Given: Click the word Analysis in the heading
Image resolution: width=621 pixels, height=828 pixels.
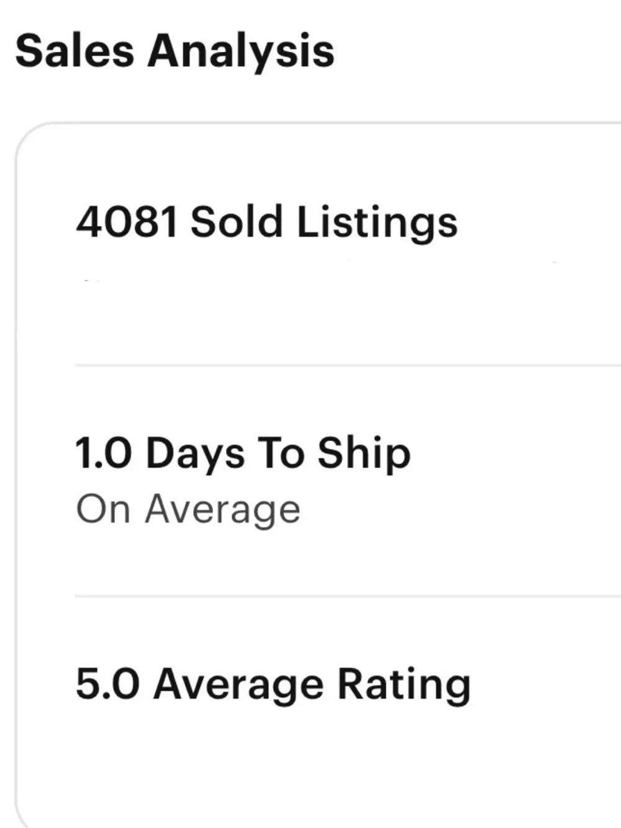Looking at the screenshot, I should point(241,52).
